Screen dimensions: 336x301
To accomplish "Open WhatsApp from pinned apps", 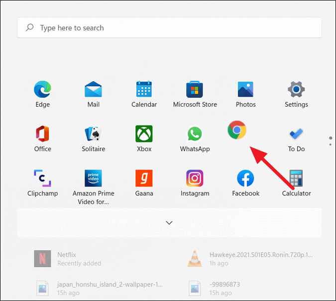I will point(195,139).
